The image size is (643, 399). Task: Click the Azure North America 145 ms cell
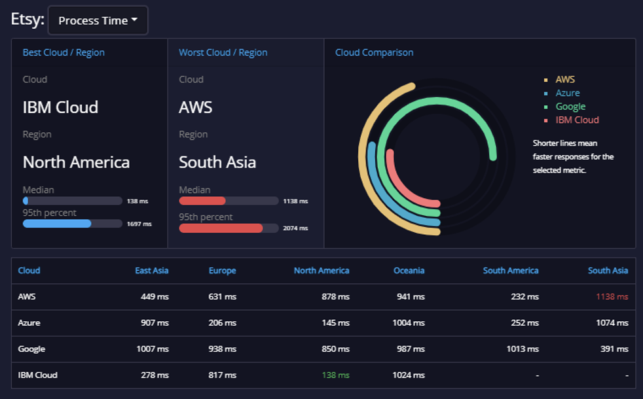[335, 323]
